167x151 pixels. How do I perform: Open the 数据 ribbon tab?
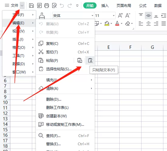(x=158, y=5)
